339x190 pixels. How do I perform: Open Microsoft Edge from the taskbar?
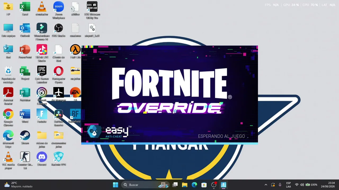click(194, 185)
